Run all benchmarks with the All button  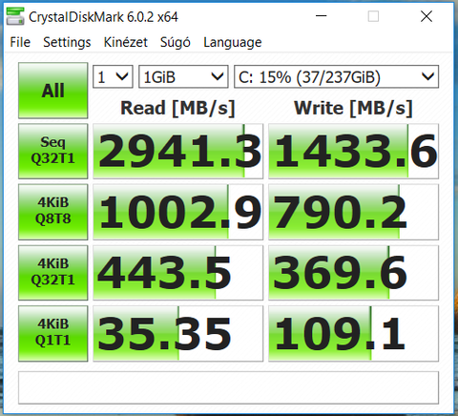53,91
